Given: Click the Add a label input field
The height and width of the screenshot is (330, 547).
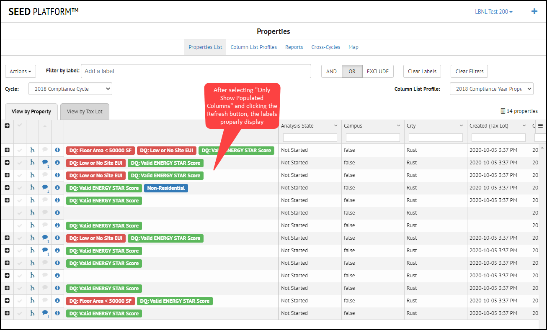Looking at the screenshot, I should (x=196, y=71).
